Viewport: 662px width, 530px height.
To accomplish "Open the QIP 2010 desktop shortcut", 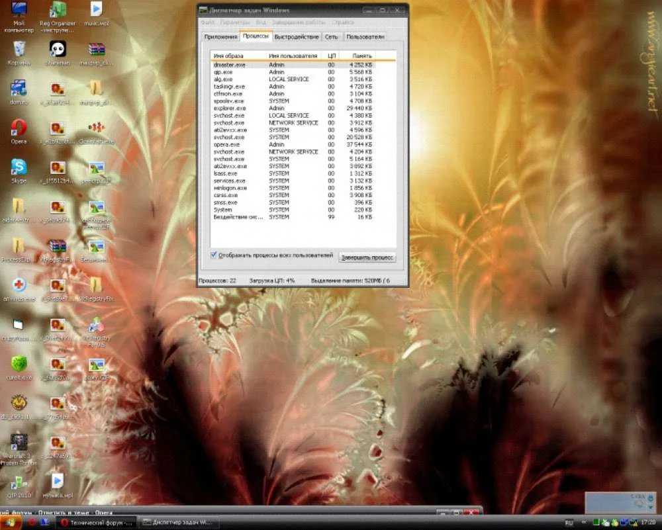I will point(19,481).
